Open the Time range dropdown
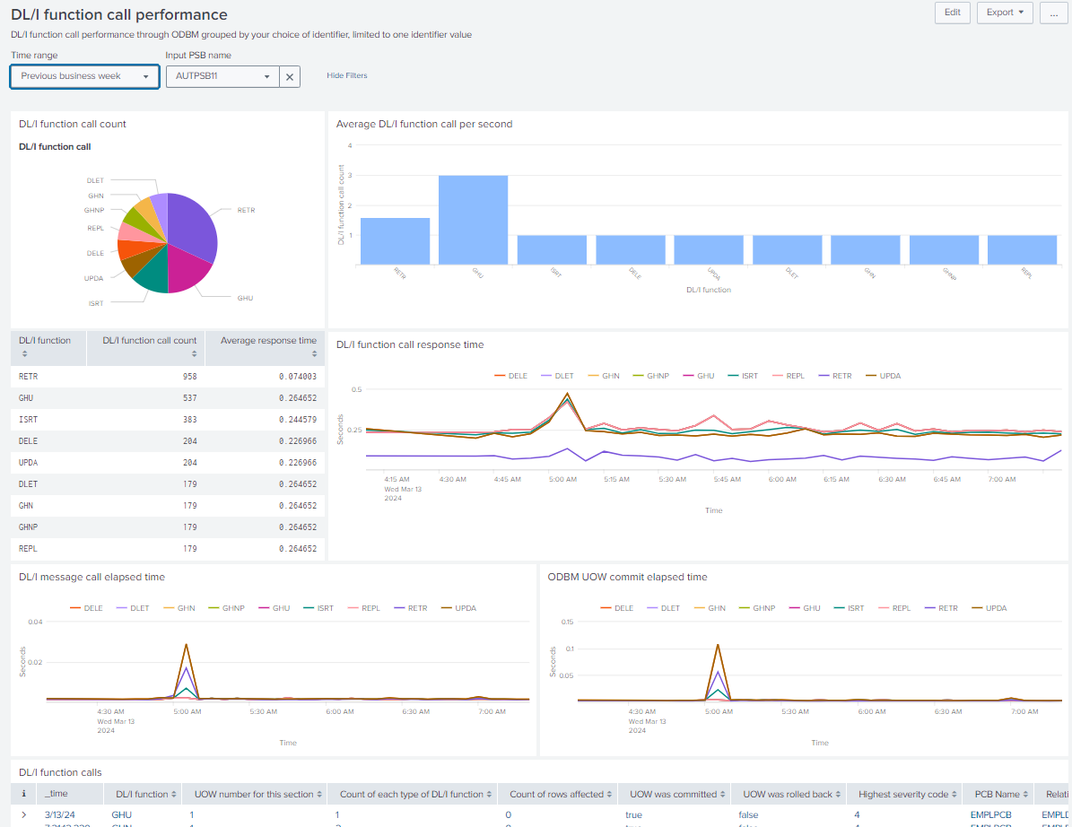Image resolution: width=1072 pixels, height=827 pixels. pyautogui.click(x=84, y=76)
